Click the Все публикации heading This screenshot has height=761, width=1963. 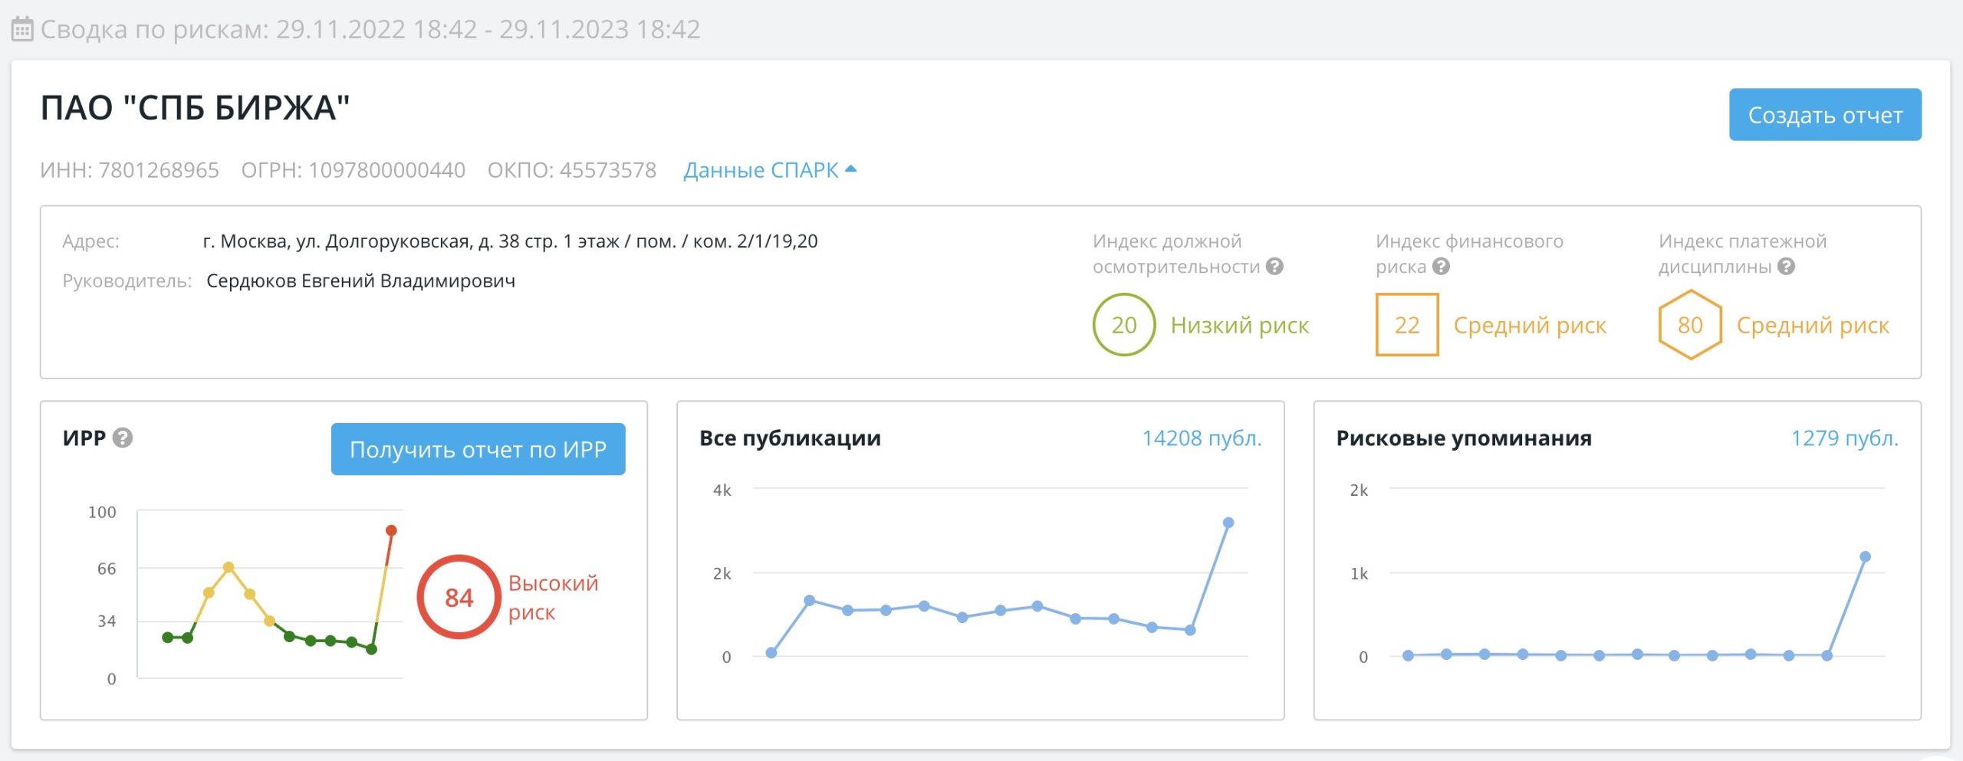point(790,438)
